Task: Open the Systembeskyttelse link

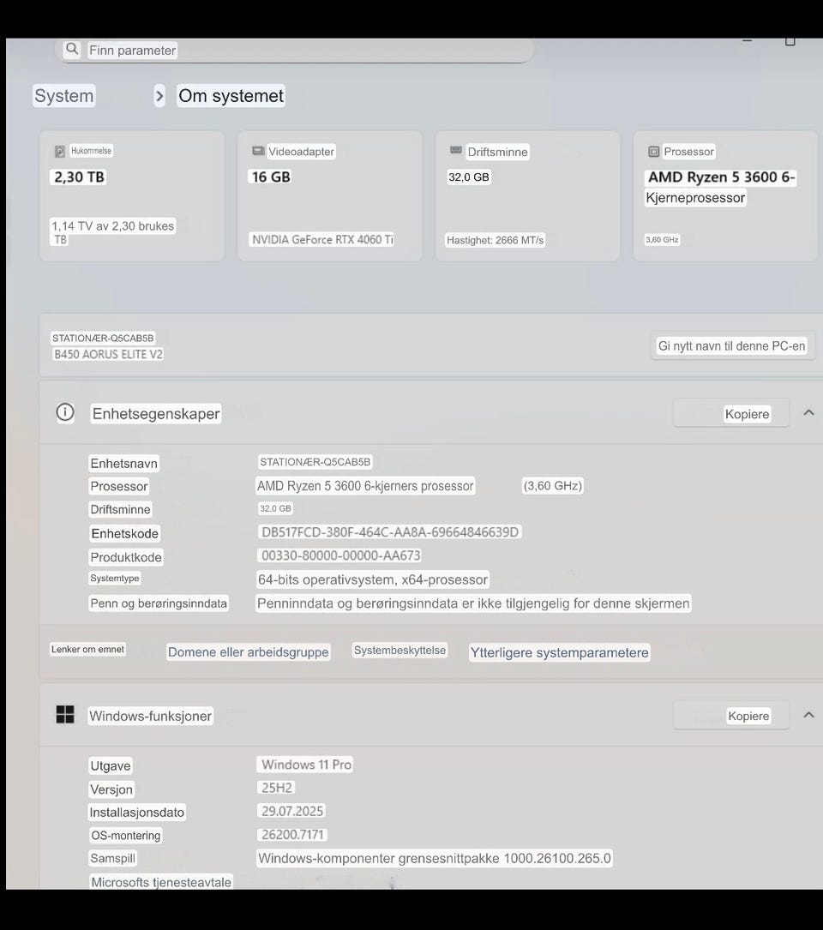Action: (399, 650)
